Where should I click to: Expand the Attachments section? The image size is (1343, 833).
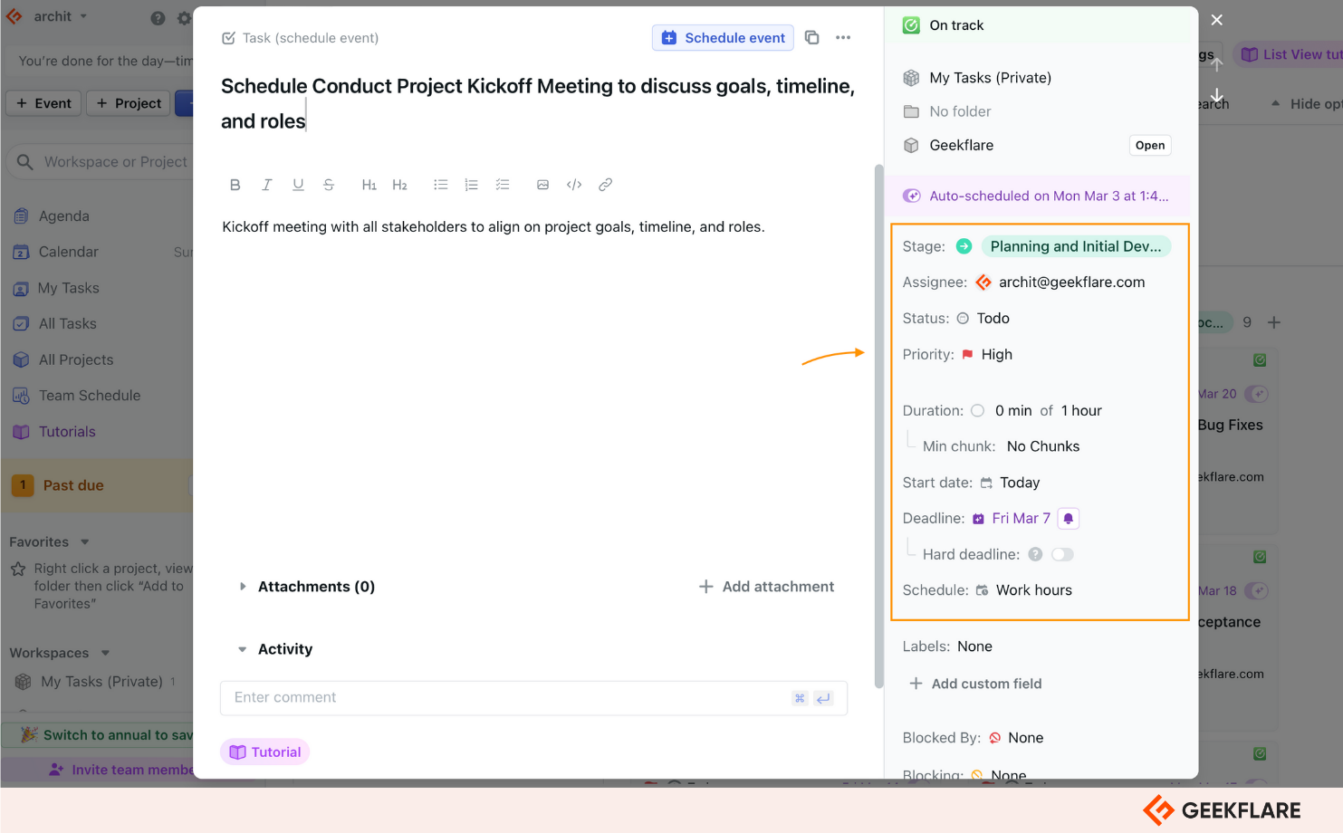tap(242, 586)
